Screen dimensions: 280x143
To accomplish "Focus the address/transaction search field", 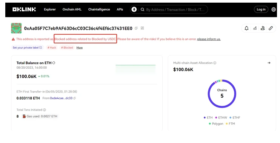I will point(175,10).
